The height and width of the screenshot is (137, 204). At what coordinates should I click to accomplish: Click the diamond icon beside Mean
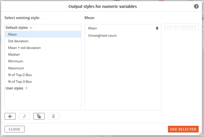[157, 28]
